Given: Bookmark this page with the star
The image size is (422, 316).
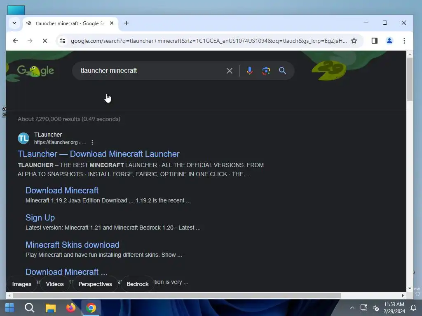Looking at the screenshot, I should click(x=354, y=41).
